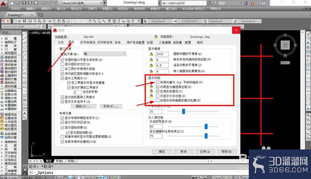This screenshot has height=179, width=311.
Task: Select the Rectangle draw tool
Action: tap(25, 51)
